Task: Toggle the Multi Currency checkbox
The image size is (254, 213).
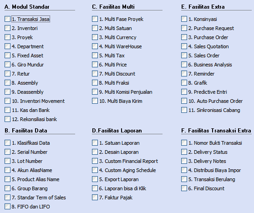Action: 95,37
